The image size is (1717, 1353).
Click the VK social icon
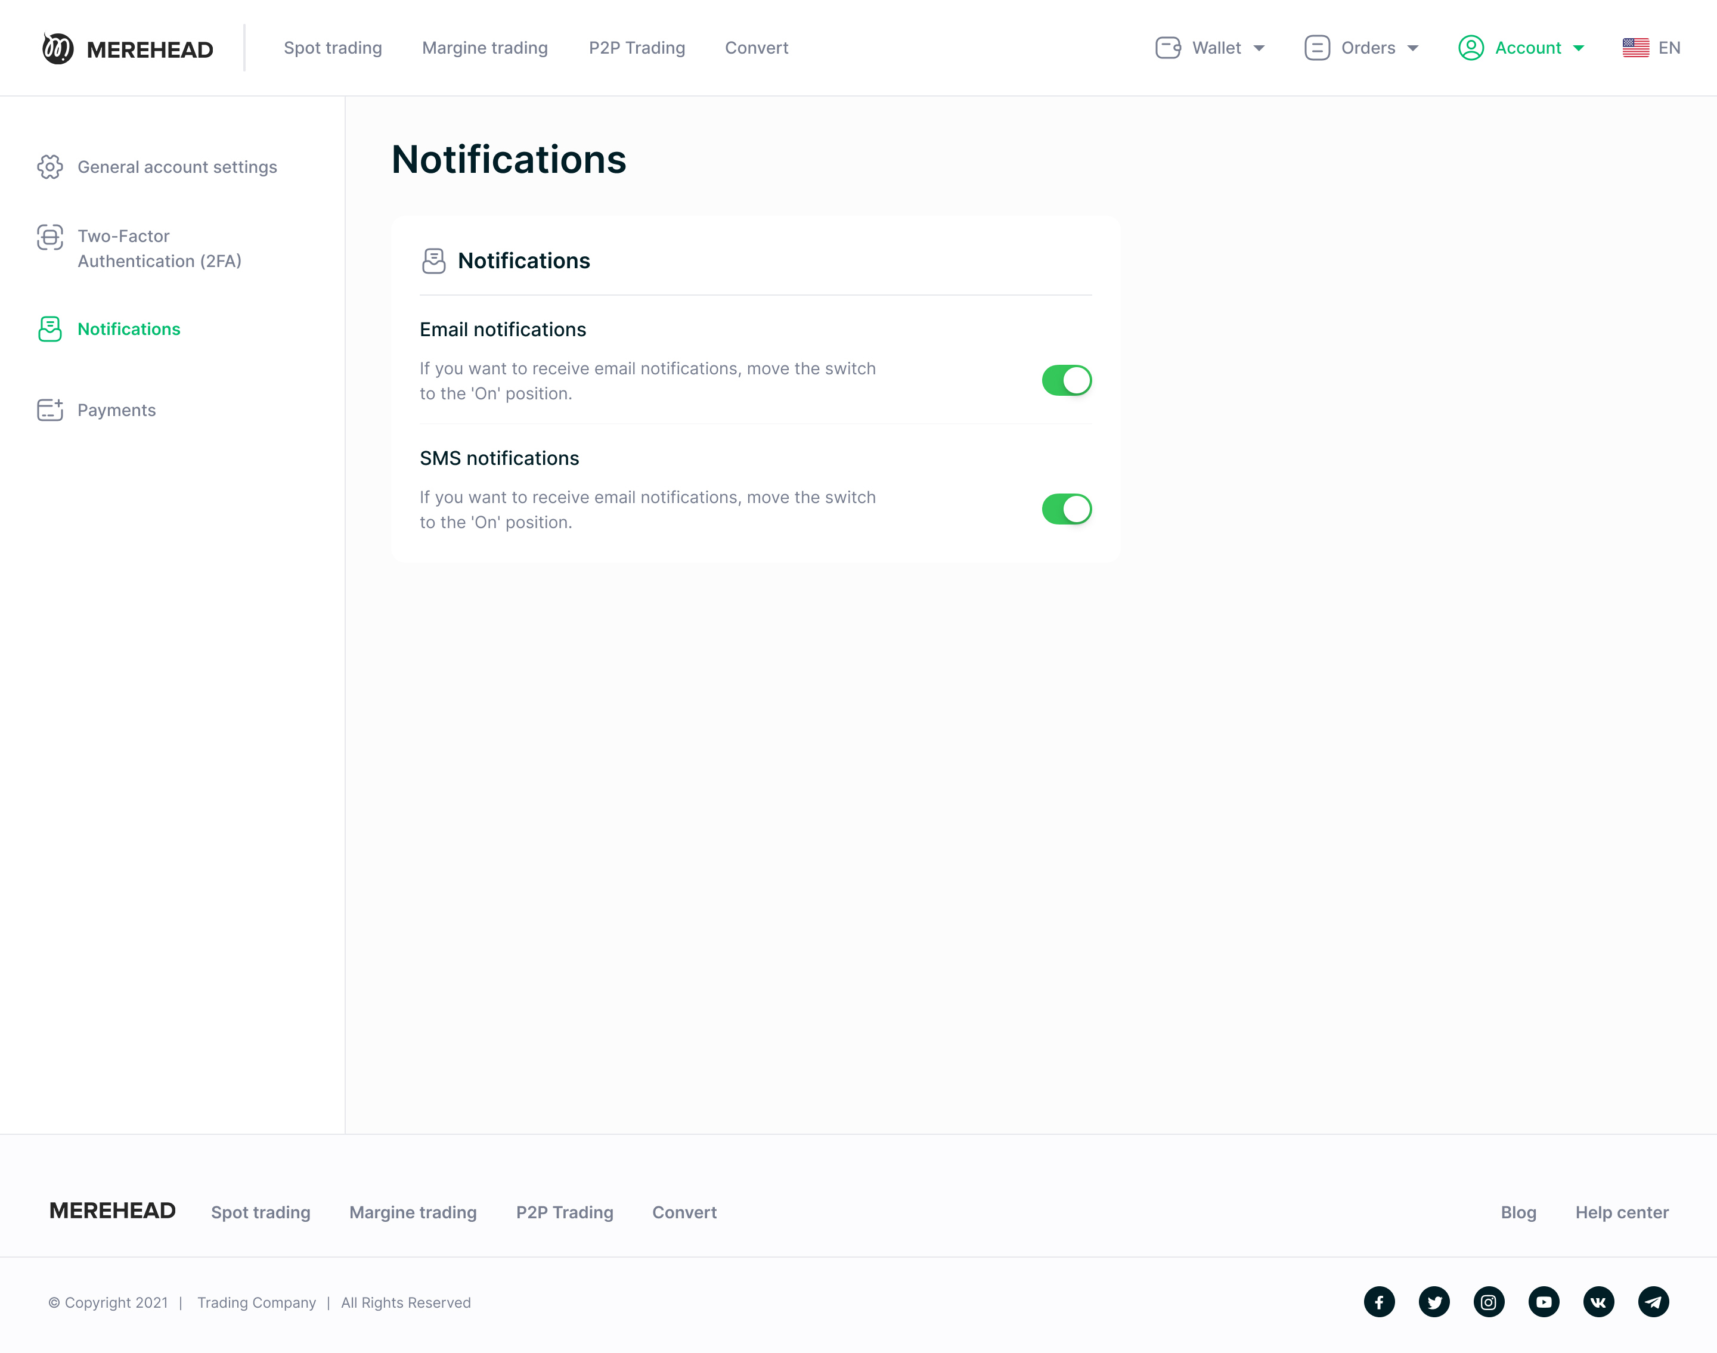tap(1598, 1302)
